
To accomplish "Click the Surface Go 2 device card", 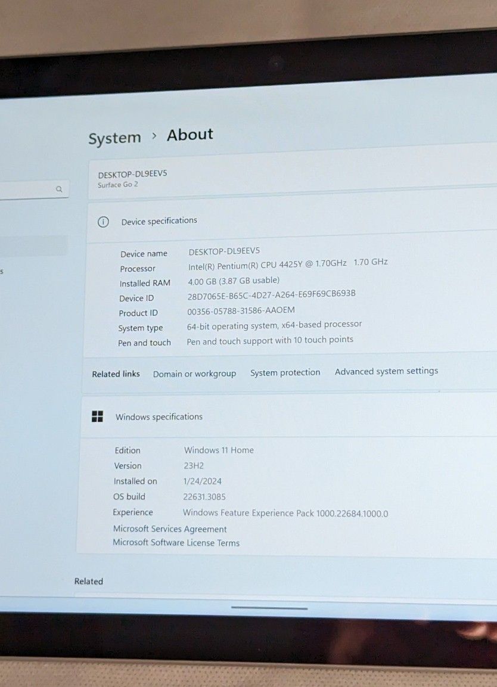I will 238,179.
